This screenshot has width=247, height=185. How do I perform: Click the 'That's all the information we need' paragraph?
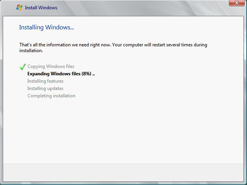coord(113,48)
